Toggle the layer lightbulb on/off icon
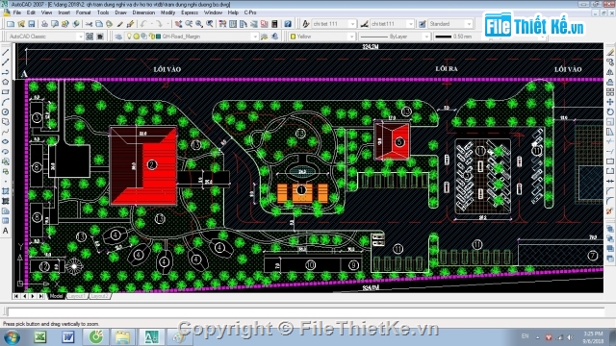616x346 pixels. [129, 37]
